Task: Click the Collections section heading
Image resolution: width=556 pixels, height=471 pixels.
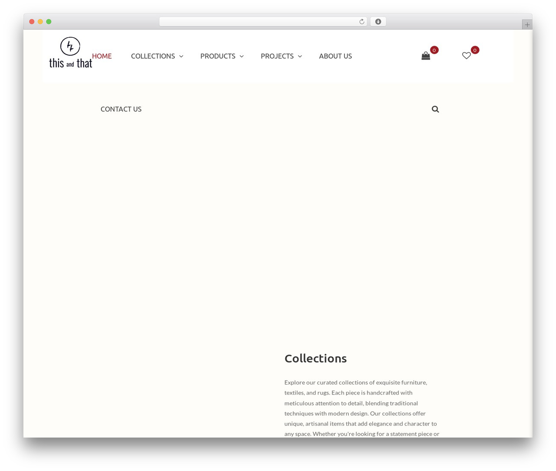Action: [x=315, y=358]
